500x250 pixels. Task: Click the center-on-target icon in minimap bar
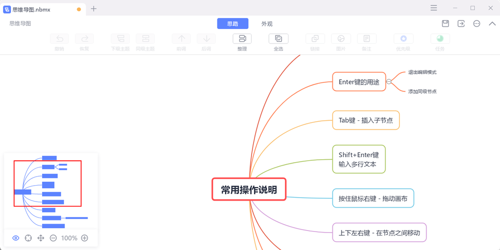tap(28, 238)
